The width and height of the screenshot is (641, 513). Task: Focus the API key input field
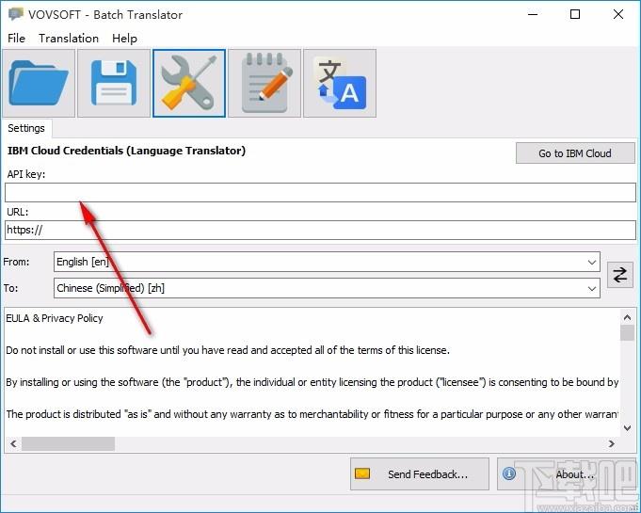(320, 193)
